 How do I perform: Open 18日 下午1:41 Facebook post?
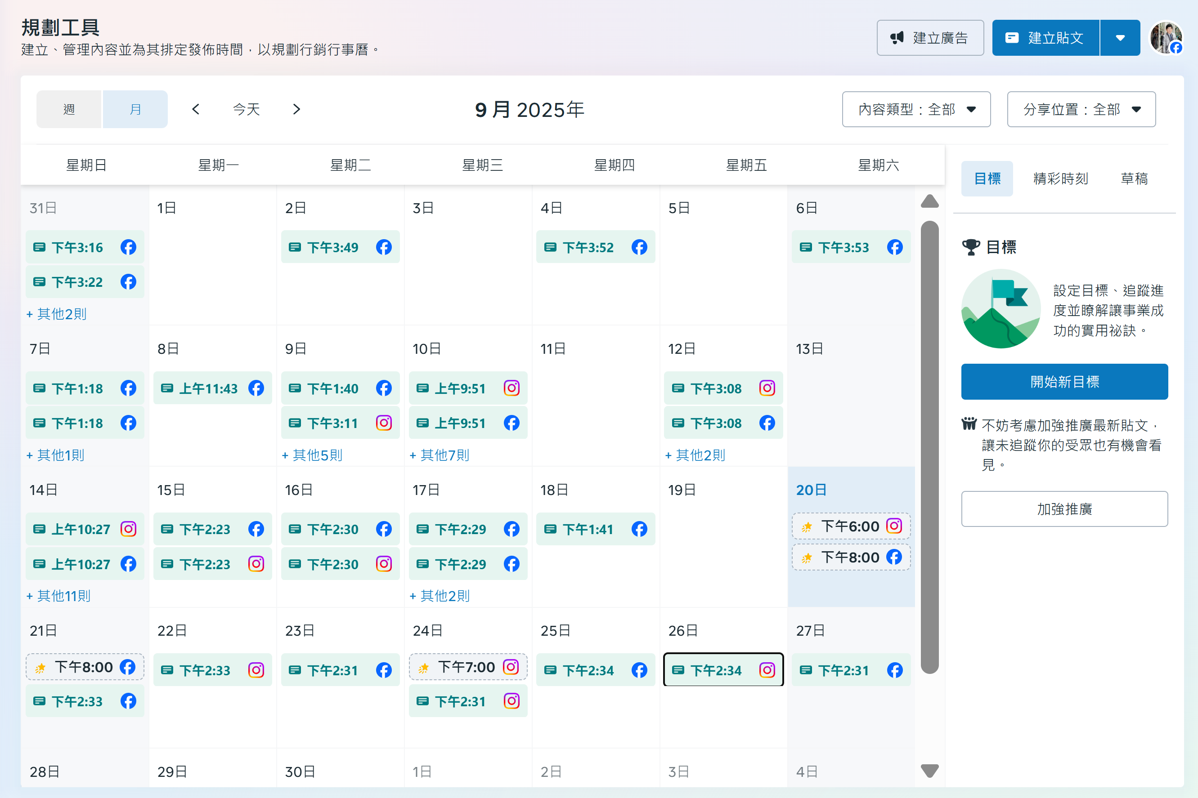(596, 529)
